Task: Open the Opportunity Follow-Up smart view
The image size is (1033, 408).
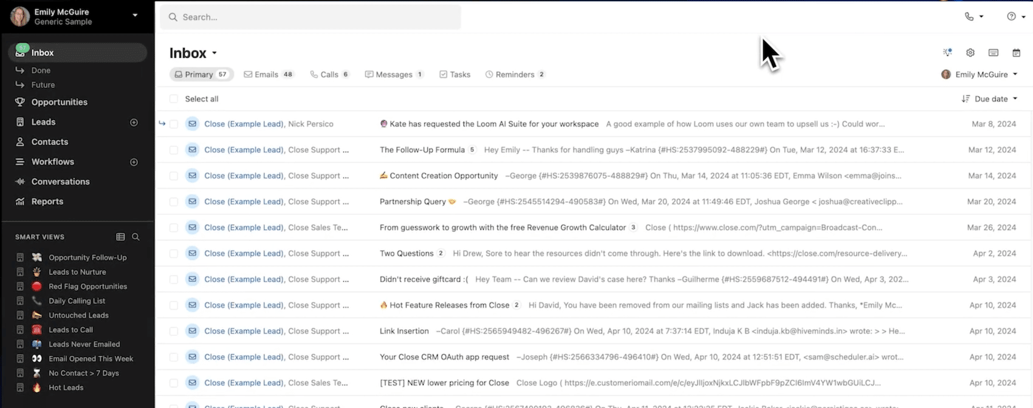Action: (88, 257)
